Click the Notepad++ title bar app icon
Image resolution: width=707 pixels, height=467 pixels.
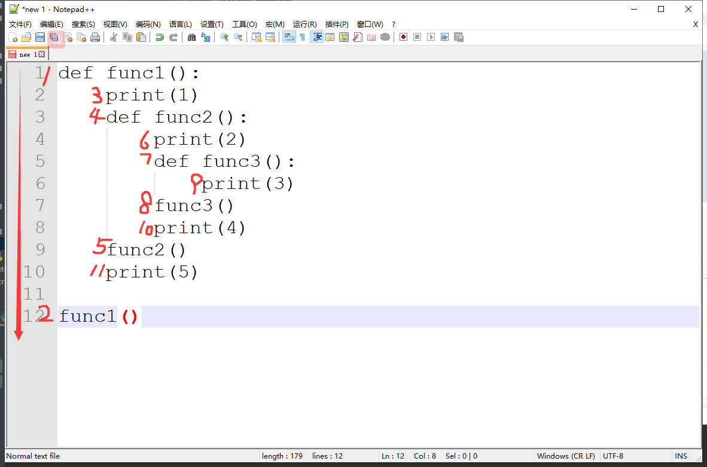tap(14, 9)
